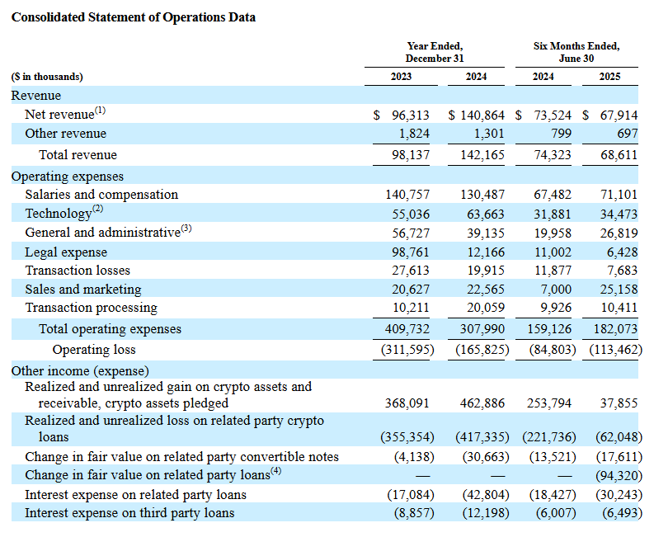
Task: Click the Consolidated Statement of Operations Data heading
Action: coord(133,17)
